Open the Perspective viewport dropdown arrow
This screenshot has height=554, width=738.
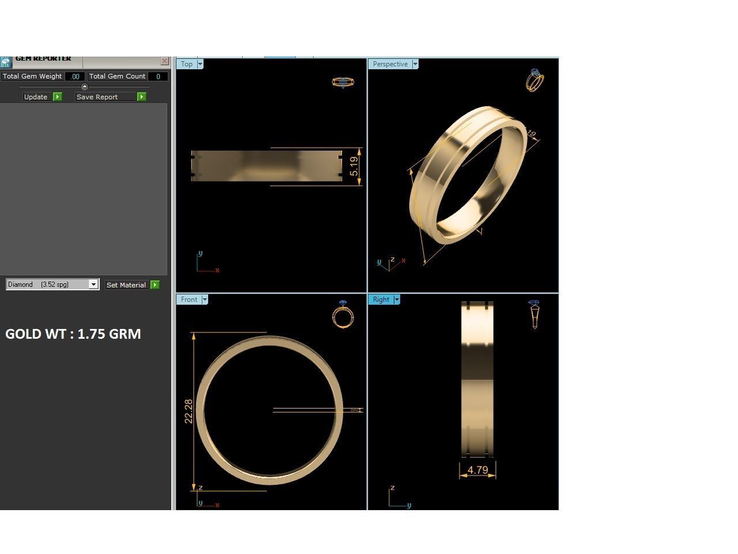(x=415, y=64)
